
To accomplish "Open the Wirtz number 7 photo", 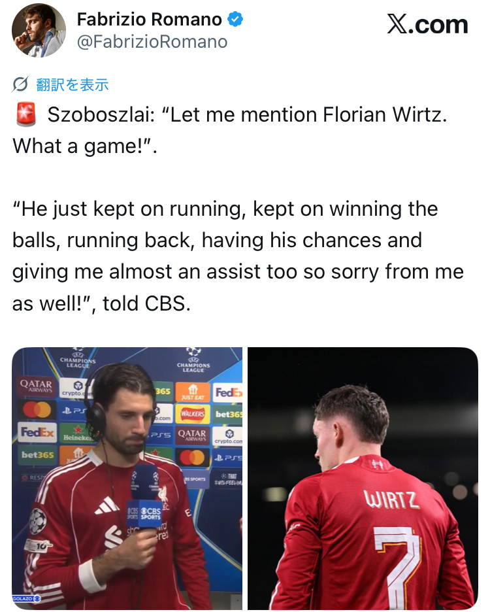I will point(363,478).
